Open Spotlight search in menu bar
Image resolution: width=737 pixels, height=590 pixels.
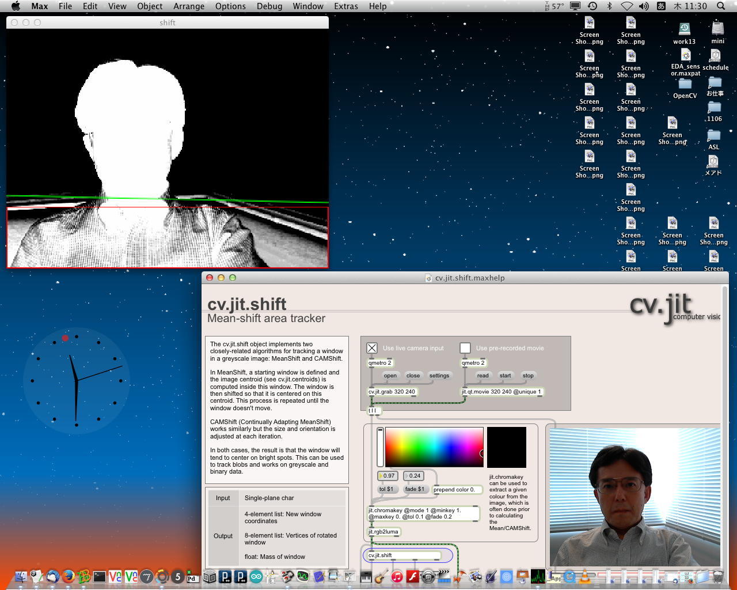click(720, 6)
